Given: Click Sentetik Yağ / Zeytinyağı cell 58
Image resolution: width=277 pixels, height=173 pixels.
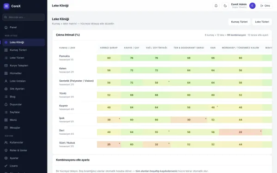Looking at the screenshot, I should 157,83.
